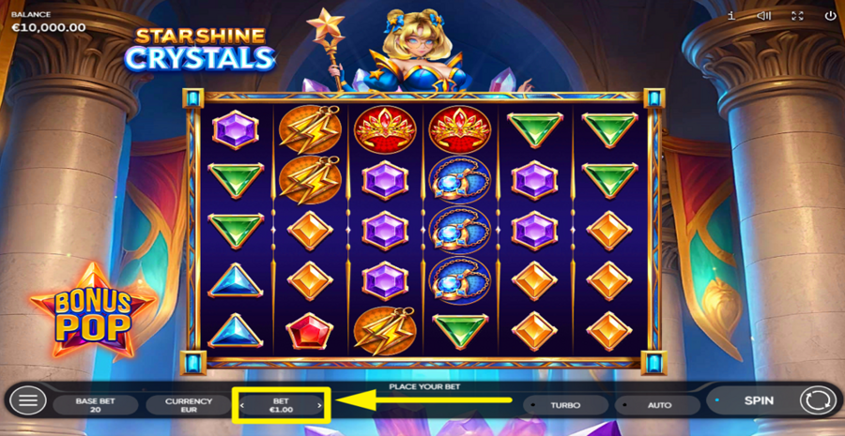Enter fullscreen mode with the expand icon
This screenshot has width=845, height=436.
pos(797,16)
